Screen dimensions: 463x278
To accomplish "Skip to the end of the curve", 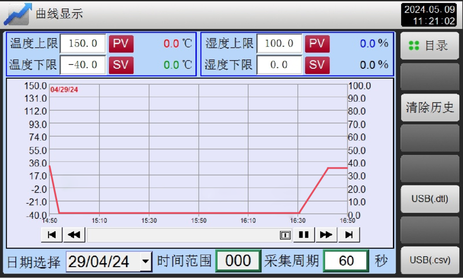I will 349,235.
